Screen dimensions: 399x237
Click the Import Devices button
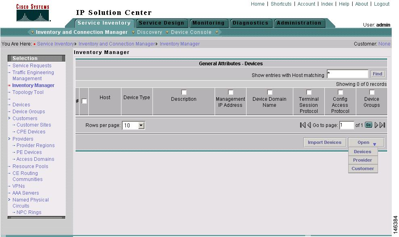click(x=325, y=142)
